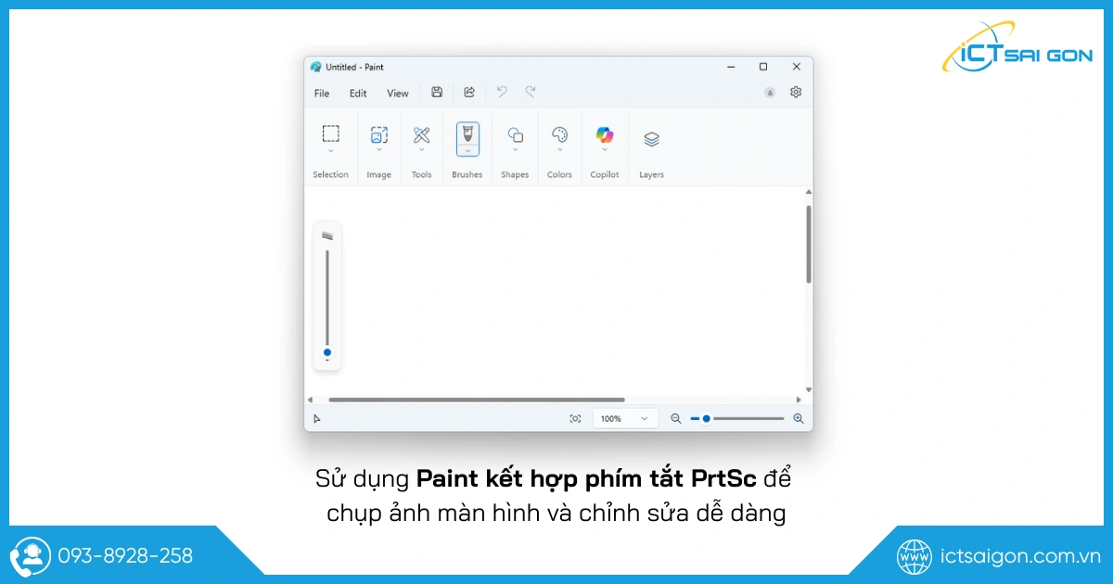
Task: Click the brush thickness icon atop slider
Action: tap(327, 235)
